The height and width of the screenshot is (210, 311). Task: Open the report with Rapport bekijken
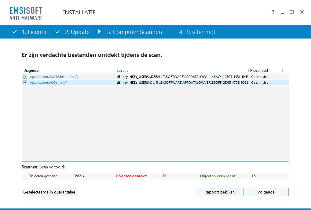219,192
